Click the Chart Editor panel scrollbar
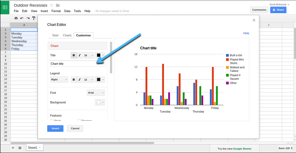 pyautogui.click(x=111, y=57)
